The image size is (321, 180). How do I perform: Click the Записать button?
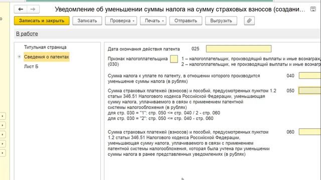[x=87, y=20]
